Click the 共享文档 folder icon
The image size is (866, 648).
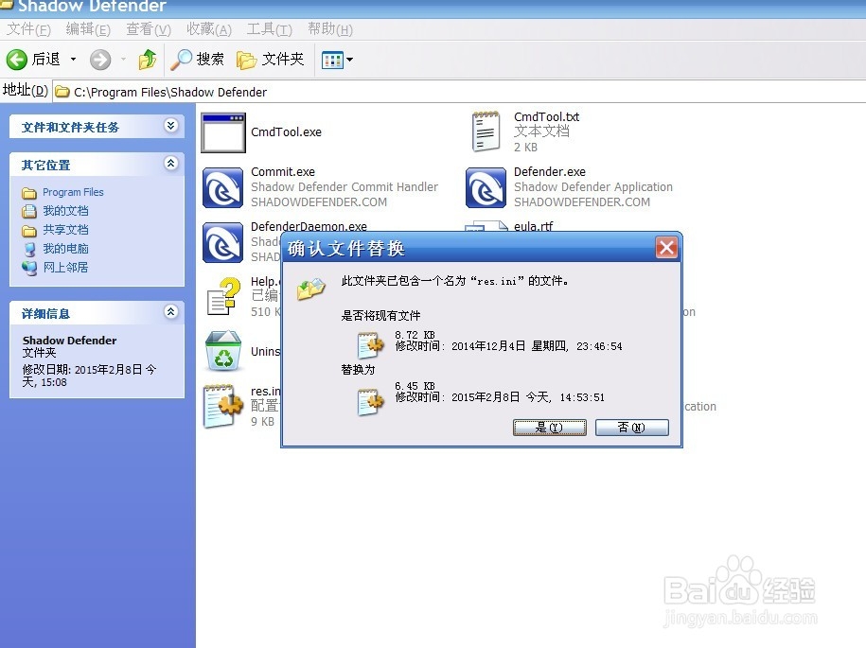tap(29, 230)
